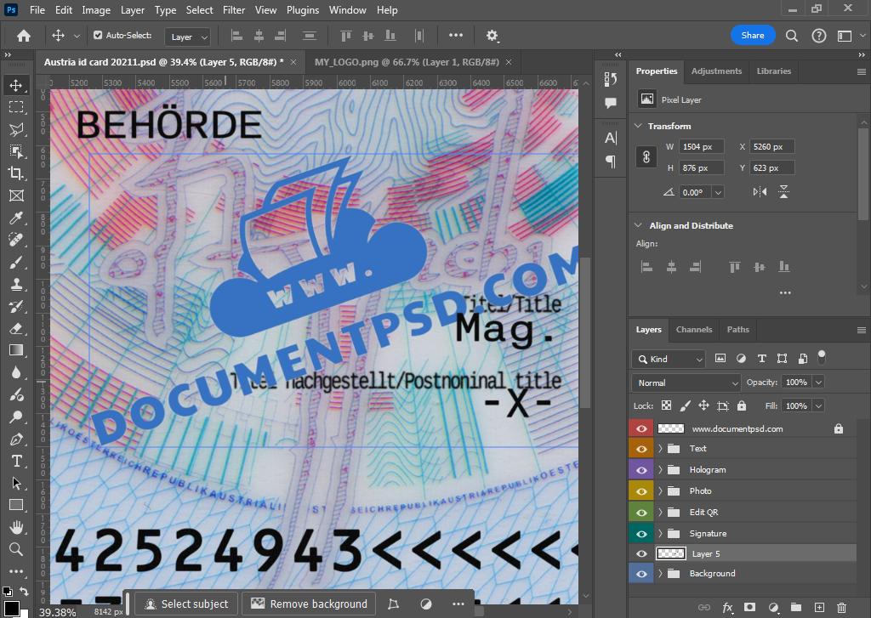Click the Share button

(x=753, y=36)
